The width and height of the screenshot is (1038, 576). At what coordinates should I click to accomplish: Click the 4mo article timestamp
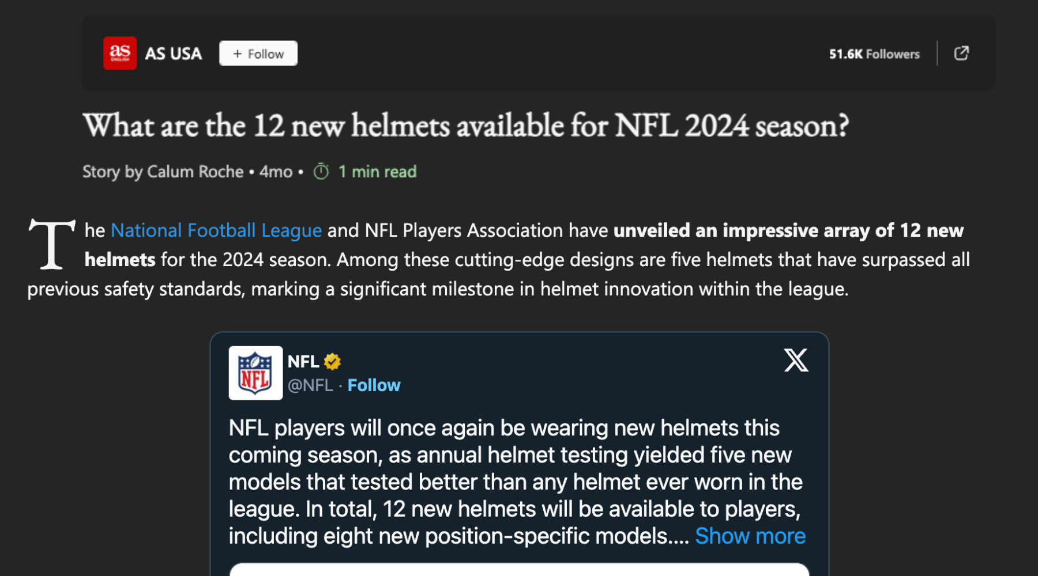pos(276,171)
